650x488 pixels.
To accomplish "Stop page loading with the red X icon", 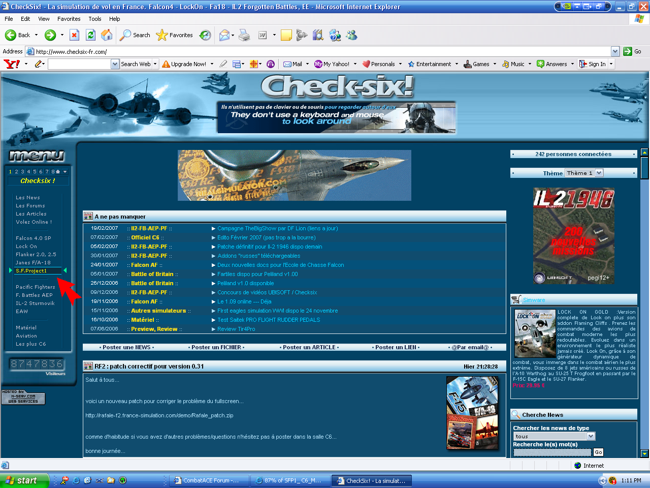I will coord(74,35).
